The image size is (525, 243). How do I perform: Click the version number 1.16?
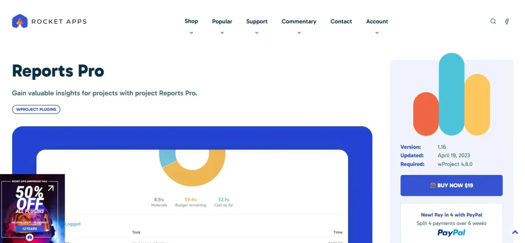441,147
